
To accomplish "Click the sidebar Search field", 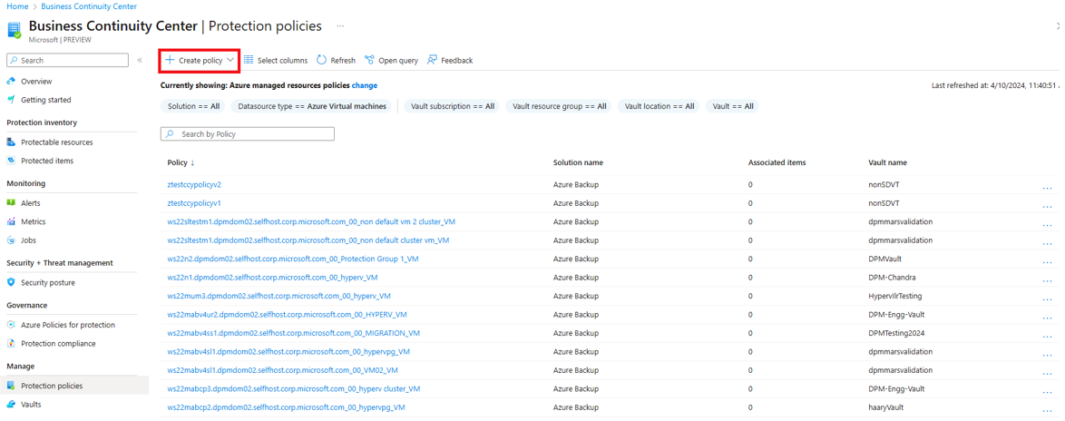I will click(x=67, y=61).
